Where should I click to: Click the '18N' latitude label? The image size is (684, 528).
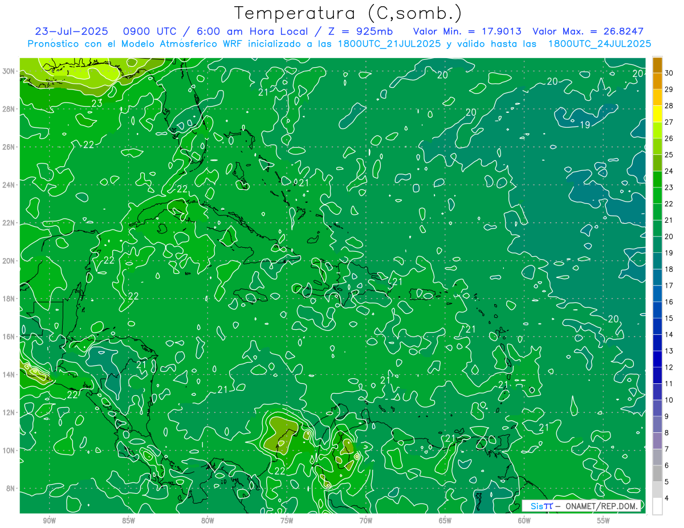(9, 298)
